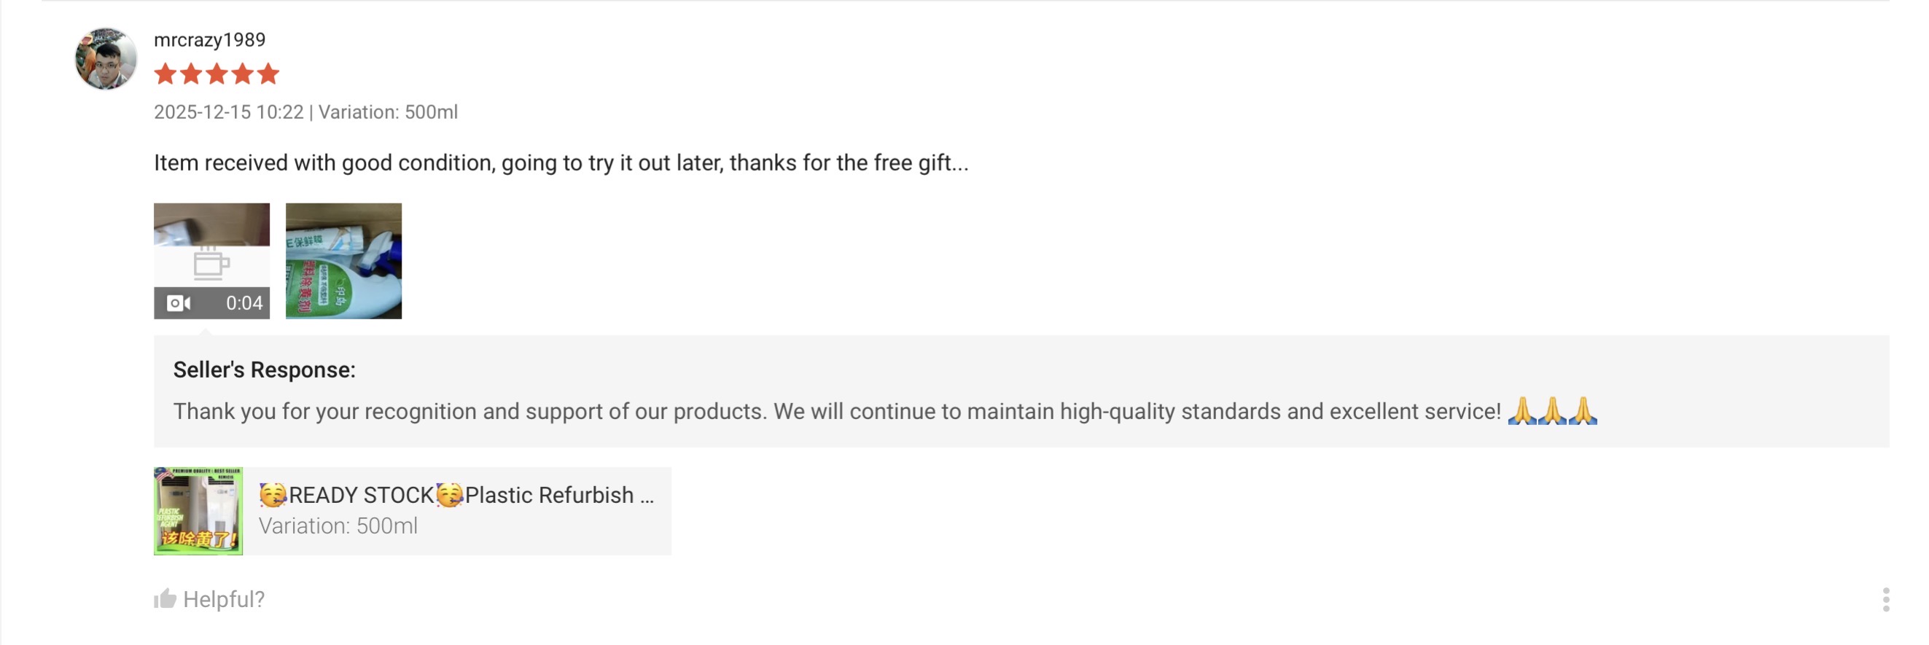Click the mrcrazy1989 profile avatar
The image size is (1929, 645).
pyautogui.click(x=106, y=58)
